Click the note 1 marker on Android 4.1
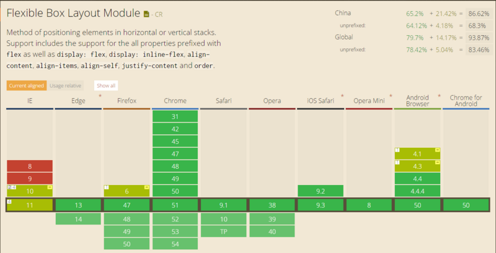The height and width of the screenshot is (253, 496). tap(397, 150)
